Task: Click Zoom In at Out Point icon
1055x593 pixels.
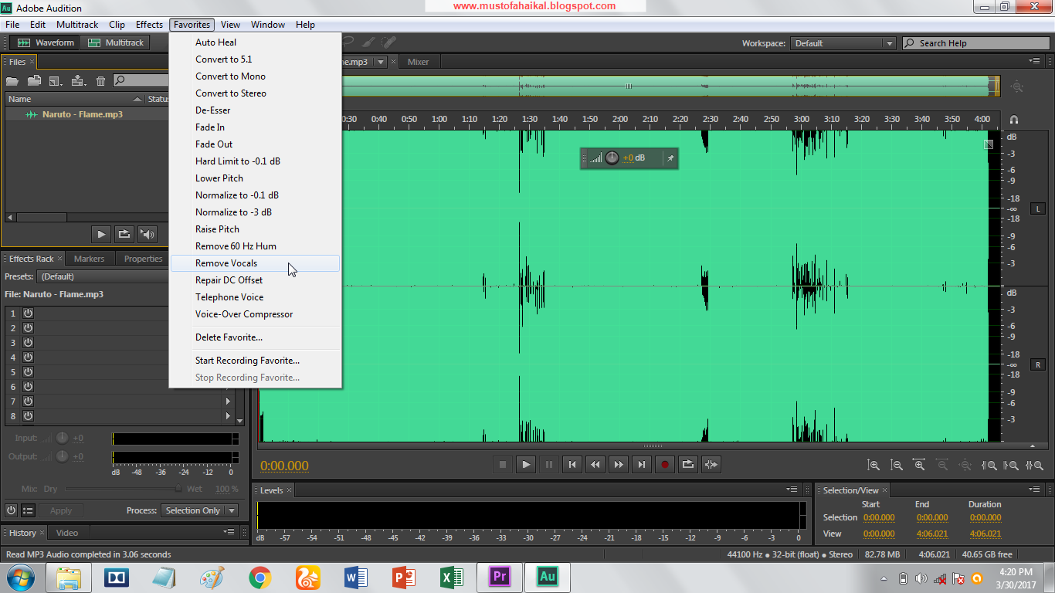Action: (1013, 465)
